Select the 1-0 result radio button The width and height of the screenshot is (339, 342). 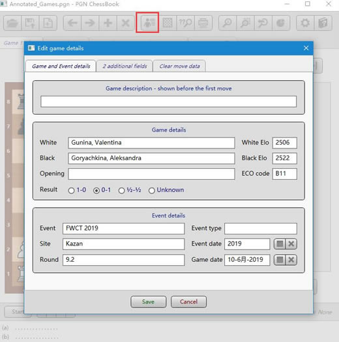click(x=71, y=190)
